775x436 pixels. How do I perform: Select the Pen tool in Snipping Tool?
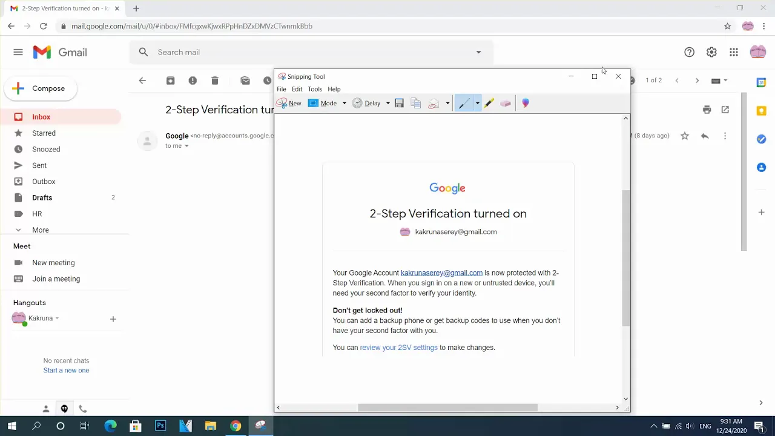[x=464, y=104]
